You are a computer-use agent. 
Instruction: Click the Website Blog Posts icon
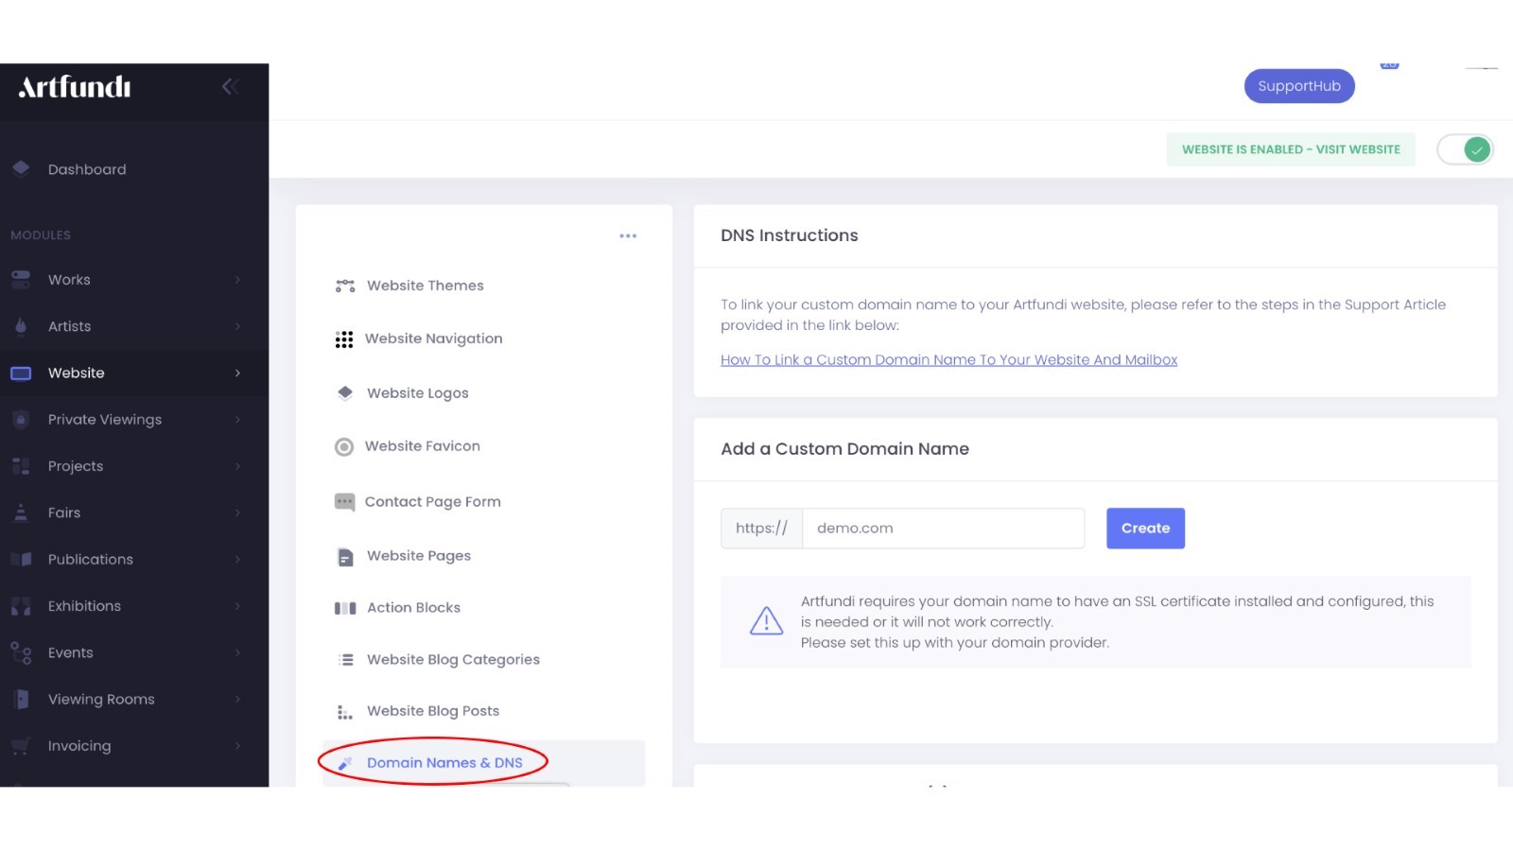click(x=345, y=712)
